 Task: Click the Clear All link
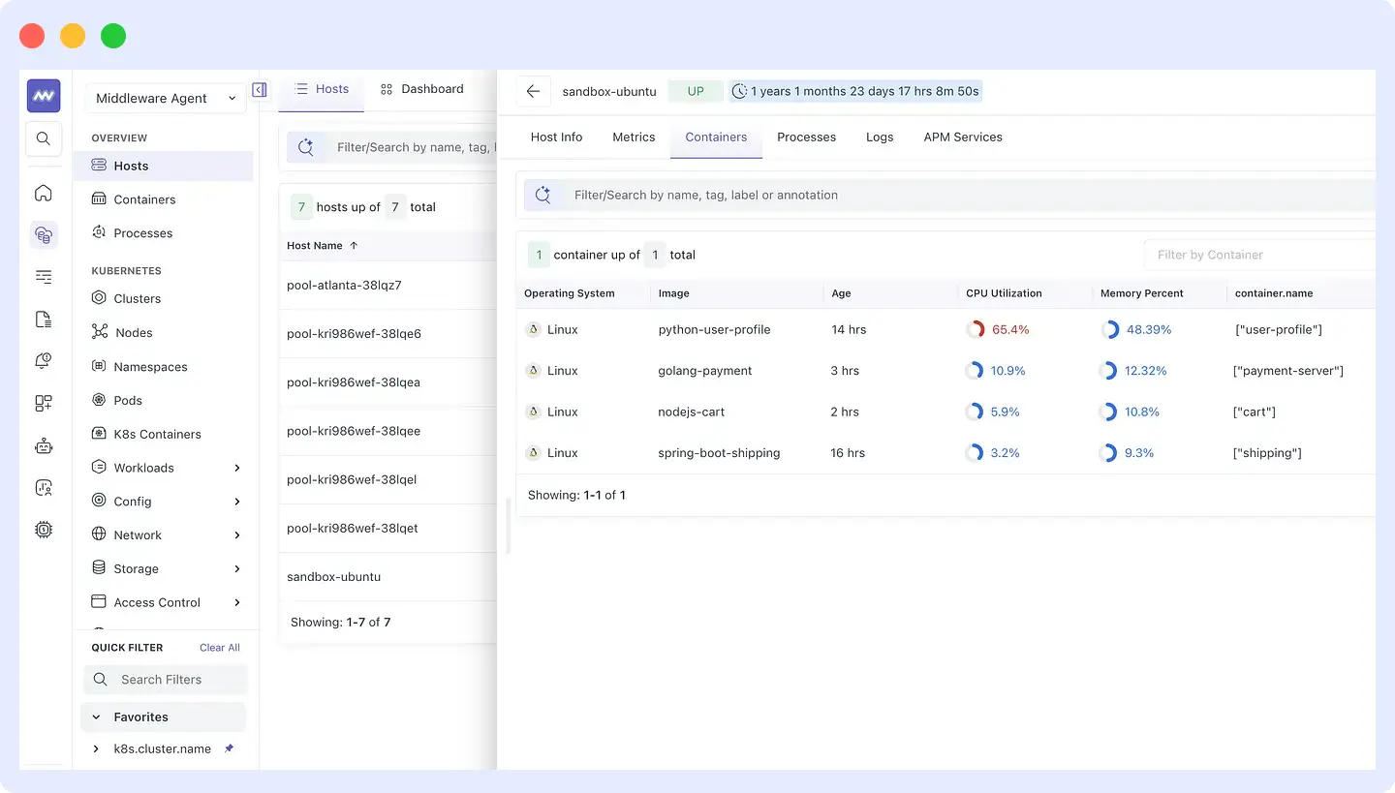(x=220, y=648)
